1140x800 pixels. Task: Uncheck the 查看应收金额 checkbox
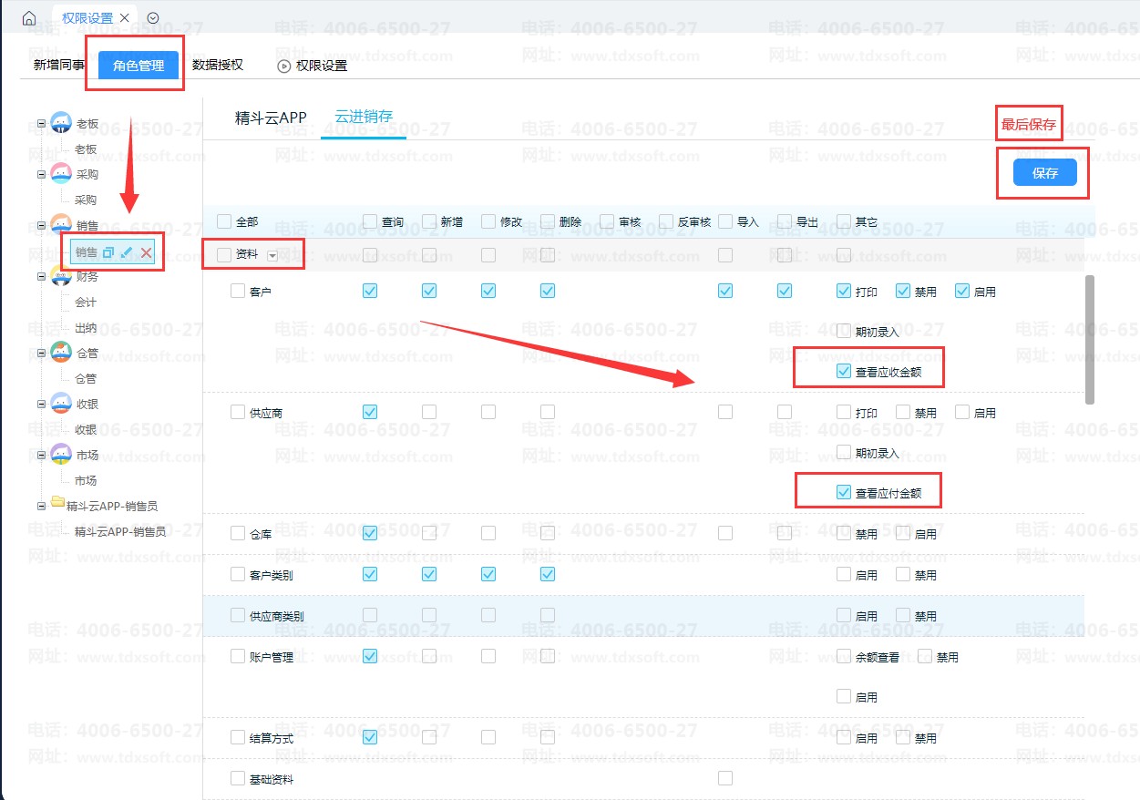pos(844,371)
